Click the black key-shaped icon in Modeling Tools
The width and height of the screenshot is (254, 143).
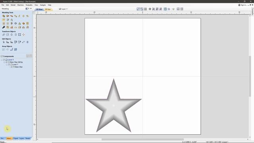tap(4, 27)
